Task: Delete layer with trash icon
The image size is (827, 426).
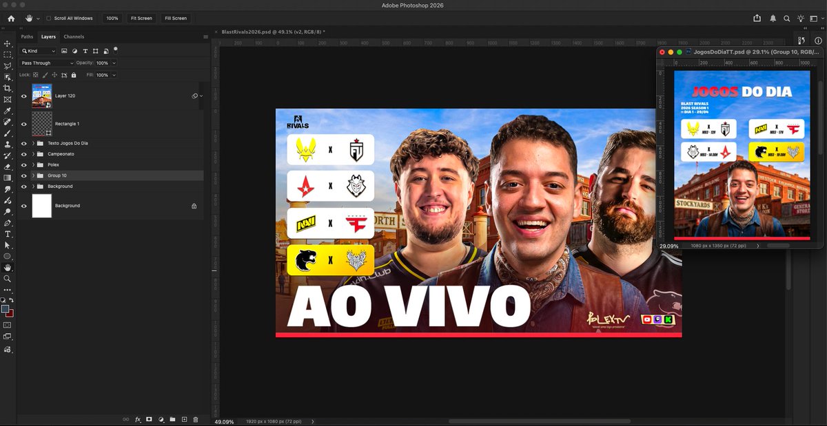Action: click(195, 419)
